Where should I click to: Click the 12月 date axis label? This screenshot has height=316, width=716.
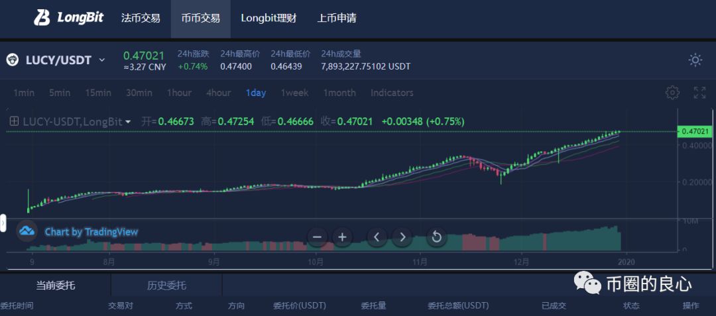(521, 262)
